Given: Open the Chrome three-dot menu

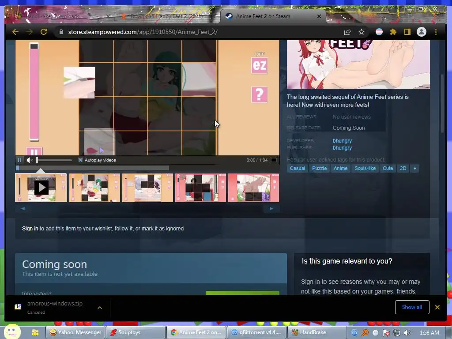Looking at the screenshot, I should click(436, 32).
